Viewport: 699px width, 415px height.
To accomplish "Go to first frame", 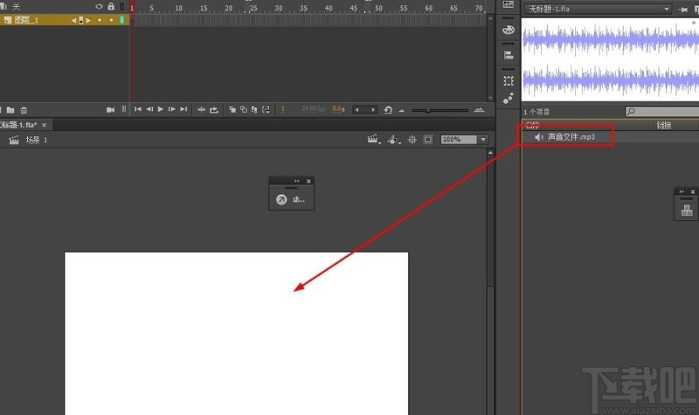I will (138, 109).
